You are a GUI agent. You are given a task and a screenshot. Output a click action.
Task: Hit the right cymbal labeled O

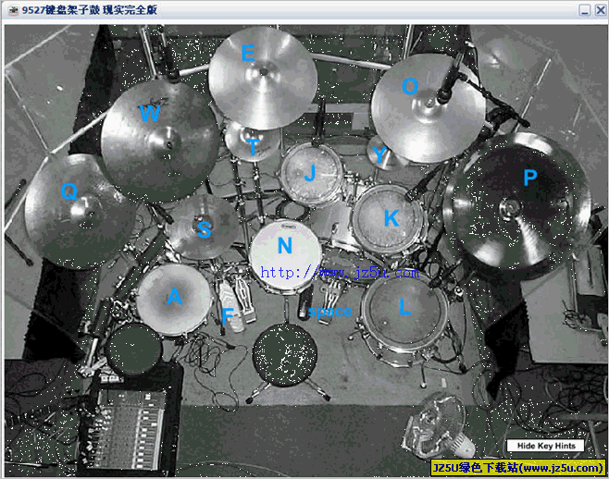429,108
